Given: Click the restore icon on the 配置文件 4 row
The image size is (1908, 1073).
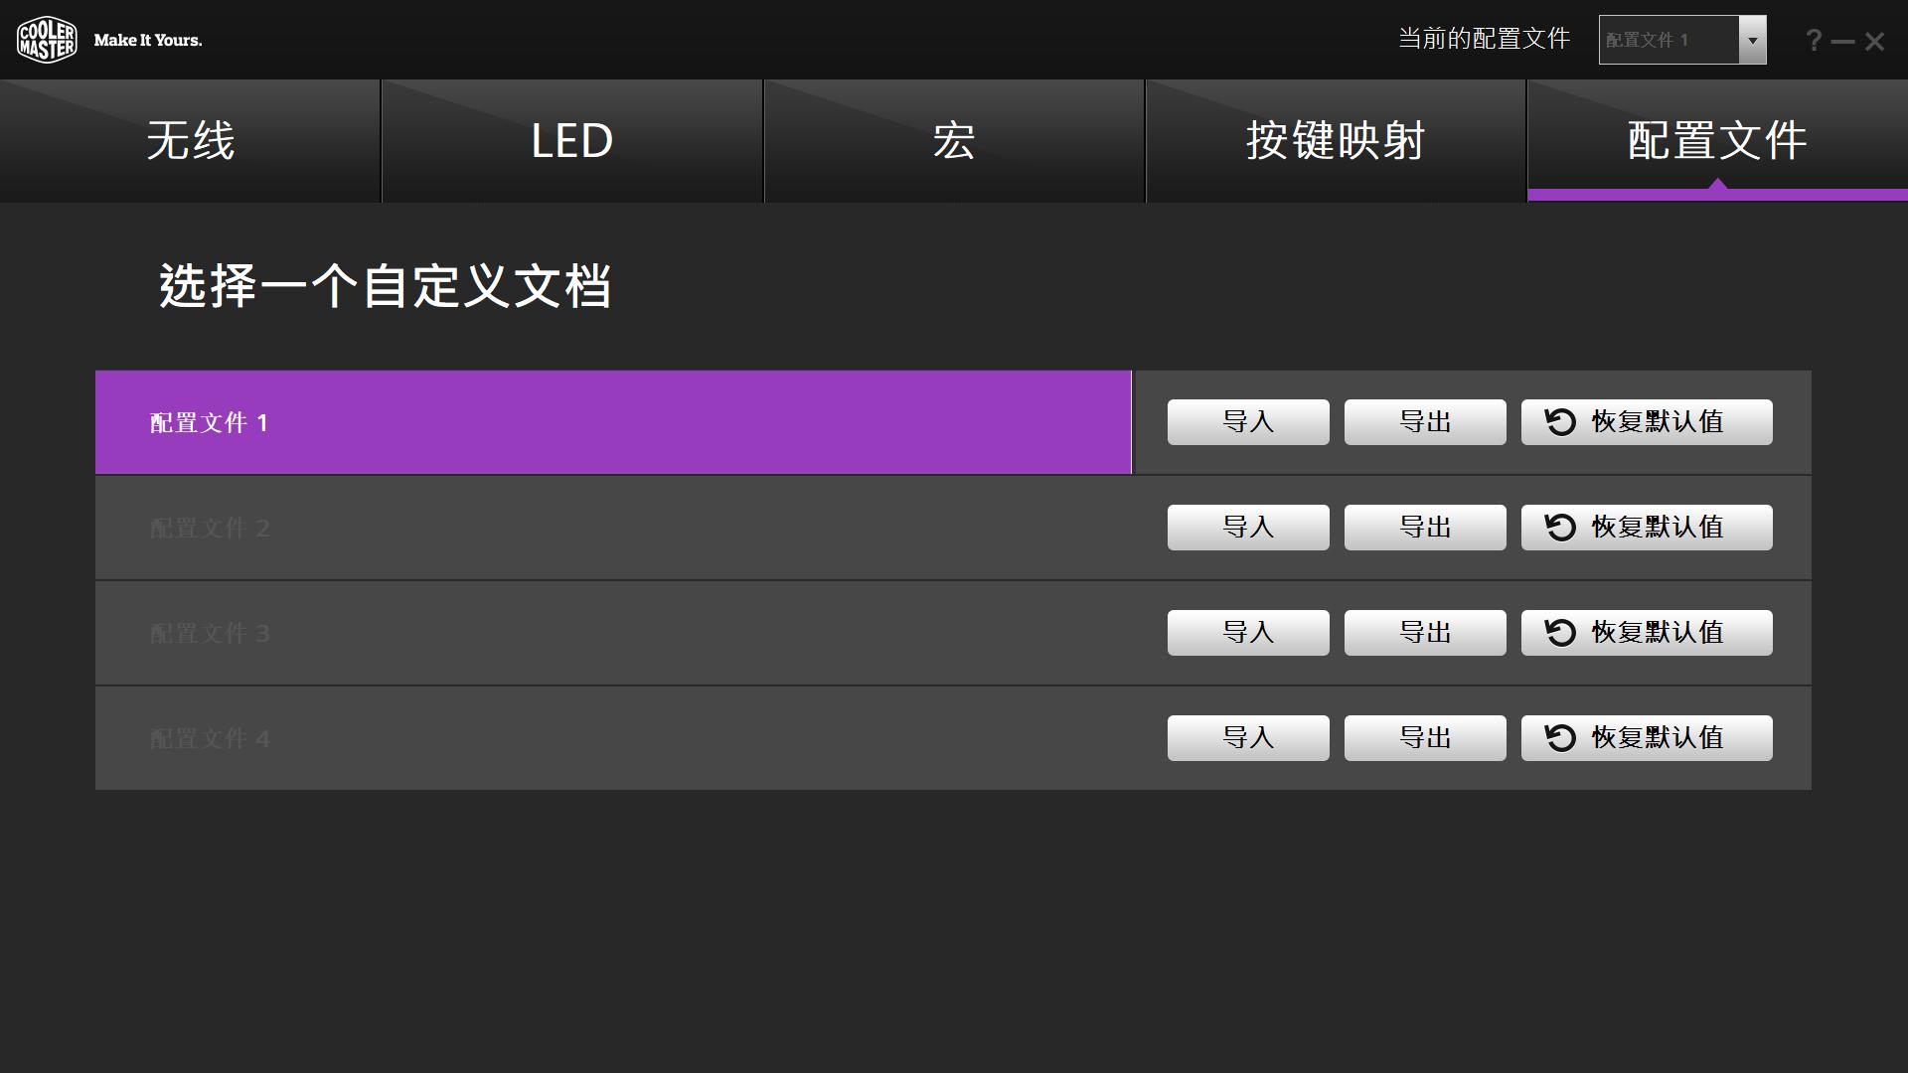Looking at the screenshot, I should click(1558, 737).
